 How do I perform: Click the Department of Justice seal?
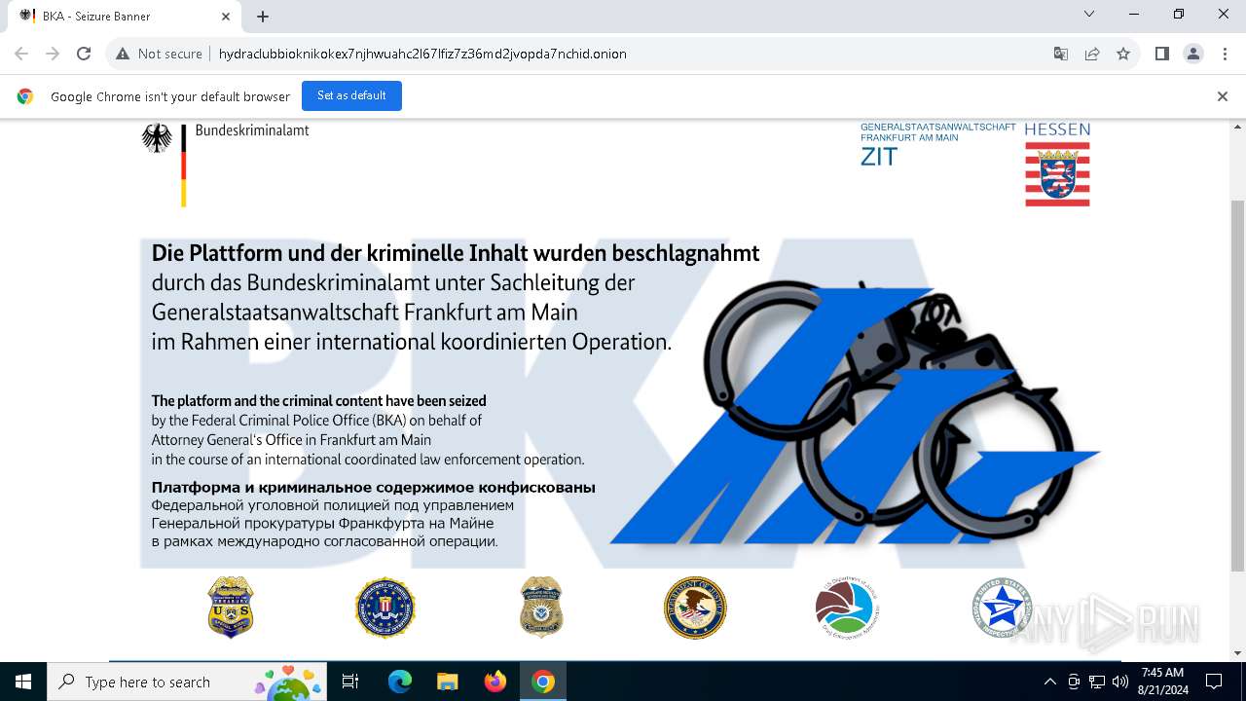click(x=695, y=608)
